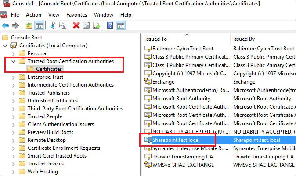Expand Intermediate Certification Authorities node

pyautogui.click(x=14, y=85)
